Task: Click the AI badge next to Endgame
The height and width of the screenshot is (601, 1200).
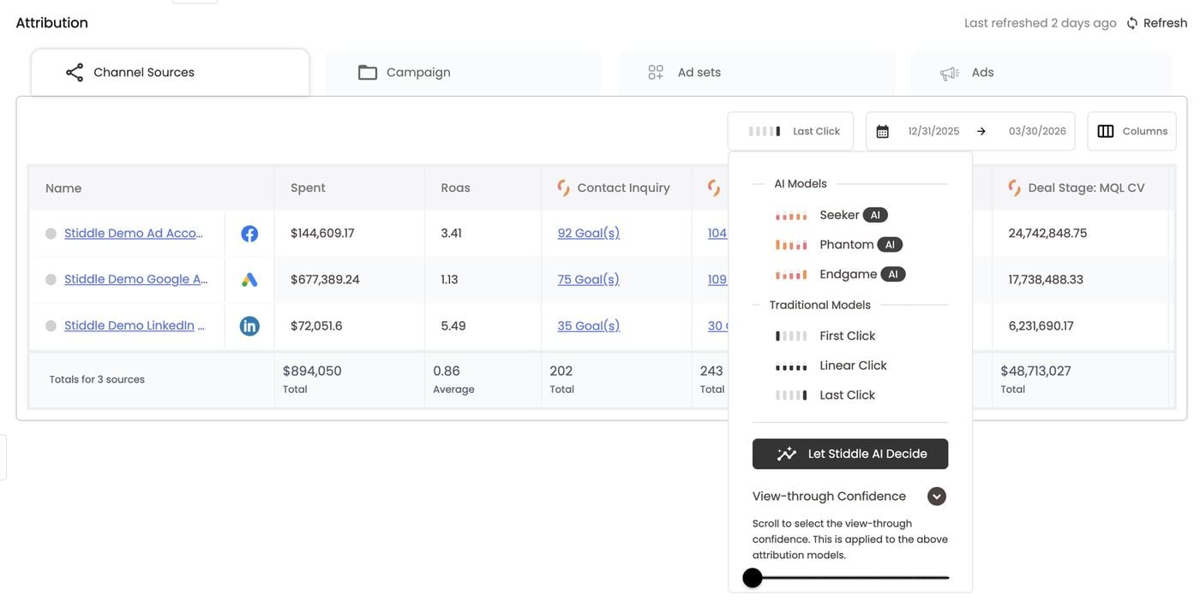Action: [893, 275]
